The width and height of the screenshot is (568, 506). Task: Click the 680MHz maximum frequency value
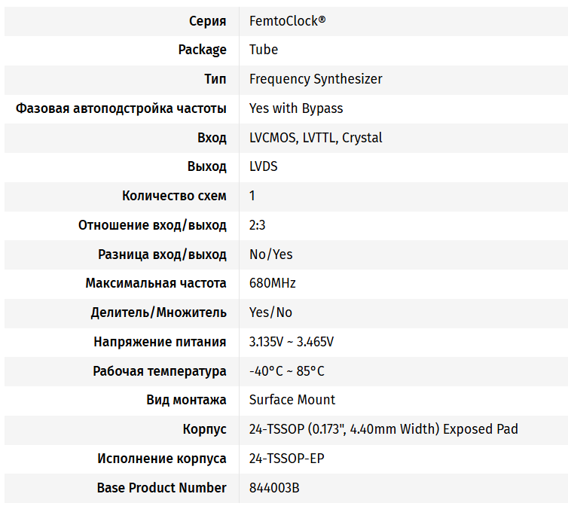pos(273,283)
